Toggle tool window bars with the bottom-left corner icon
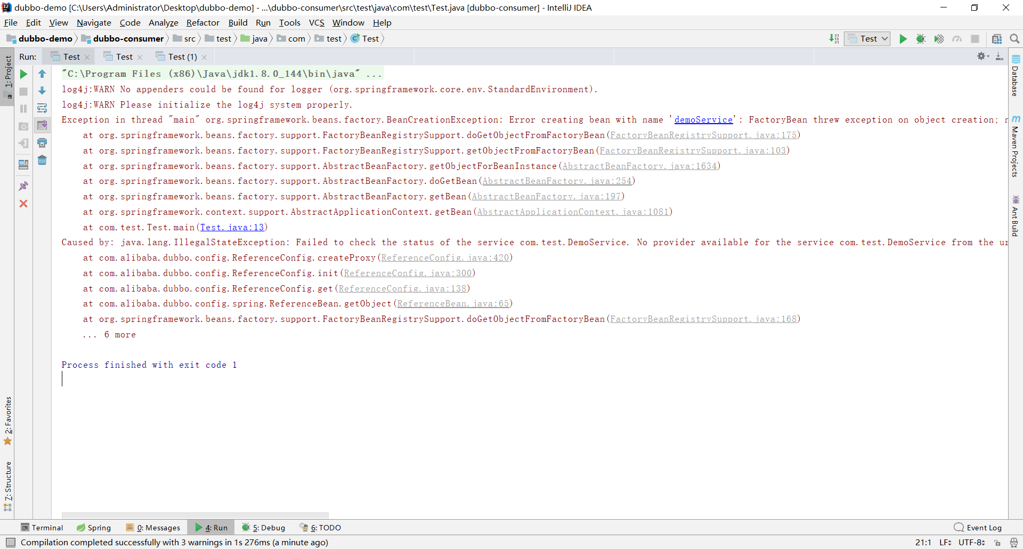The image size is (1023, 549). pyautogui.click(x=10, y=543)
